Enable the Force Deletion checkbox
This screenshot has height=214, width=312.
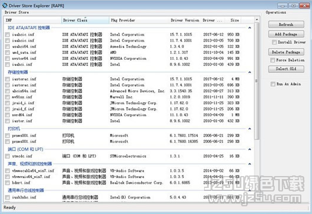pos(273,60)
